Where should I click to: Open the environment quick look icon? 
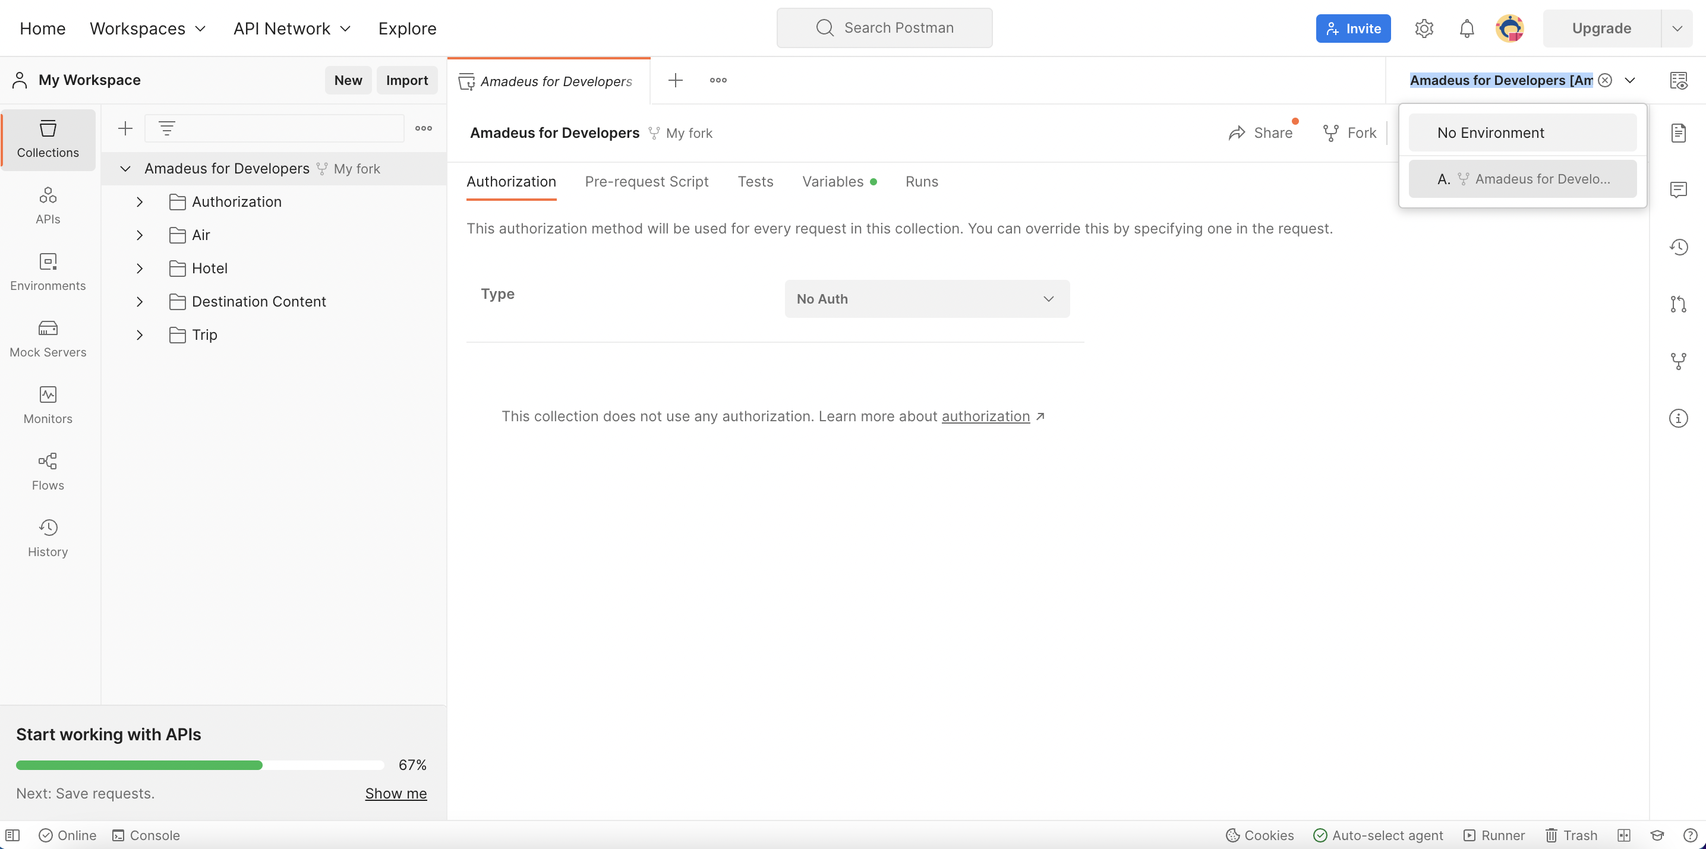tap(1679, 80)
